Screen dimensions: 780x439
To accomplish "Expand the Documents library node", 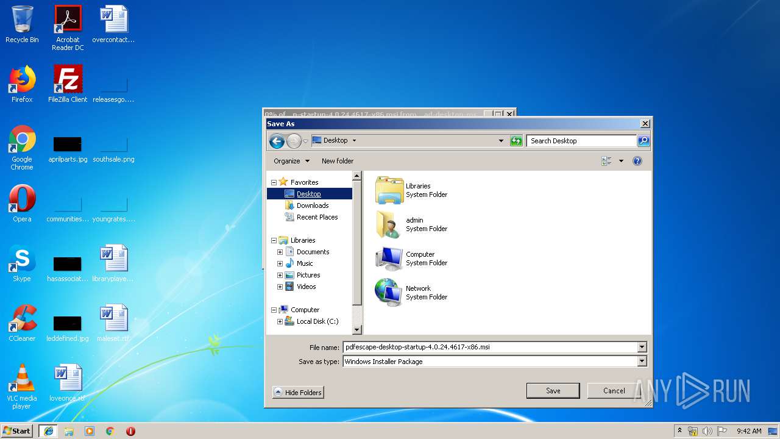I will (x=280, y=252).
